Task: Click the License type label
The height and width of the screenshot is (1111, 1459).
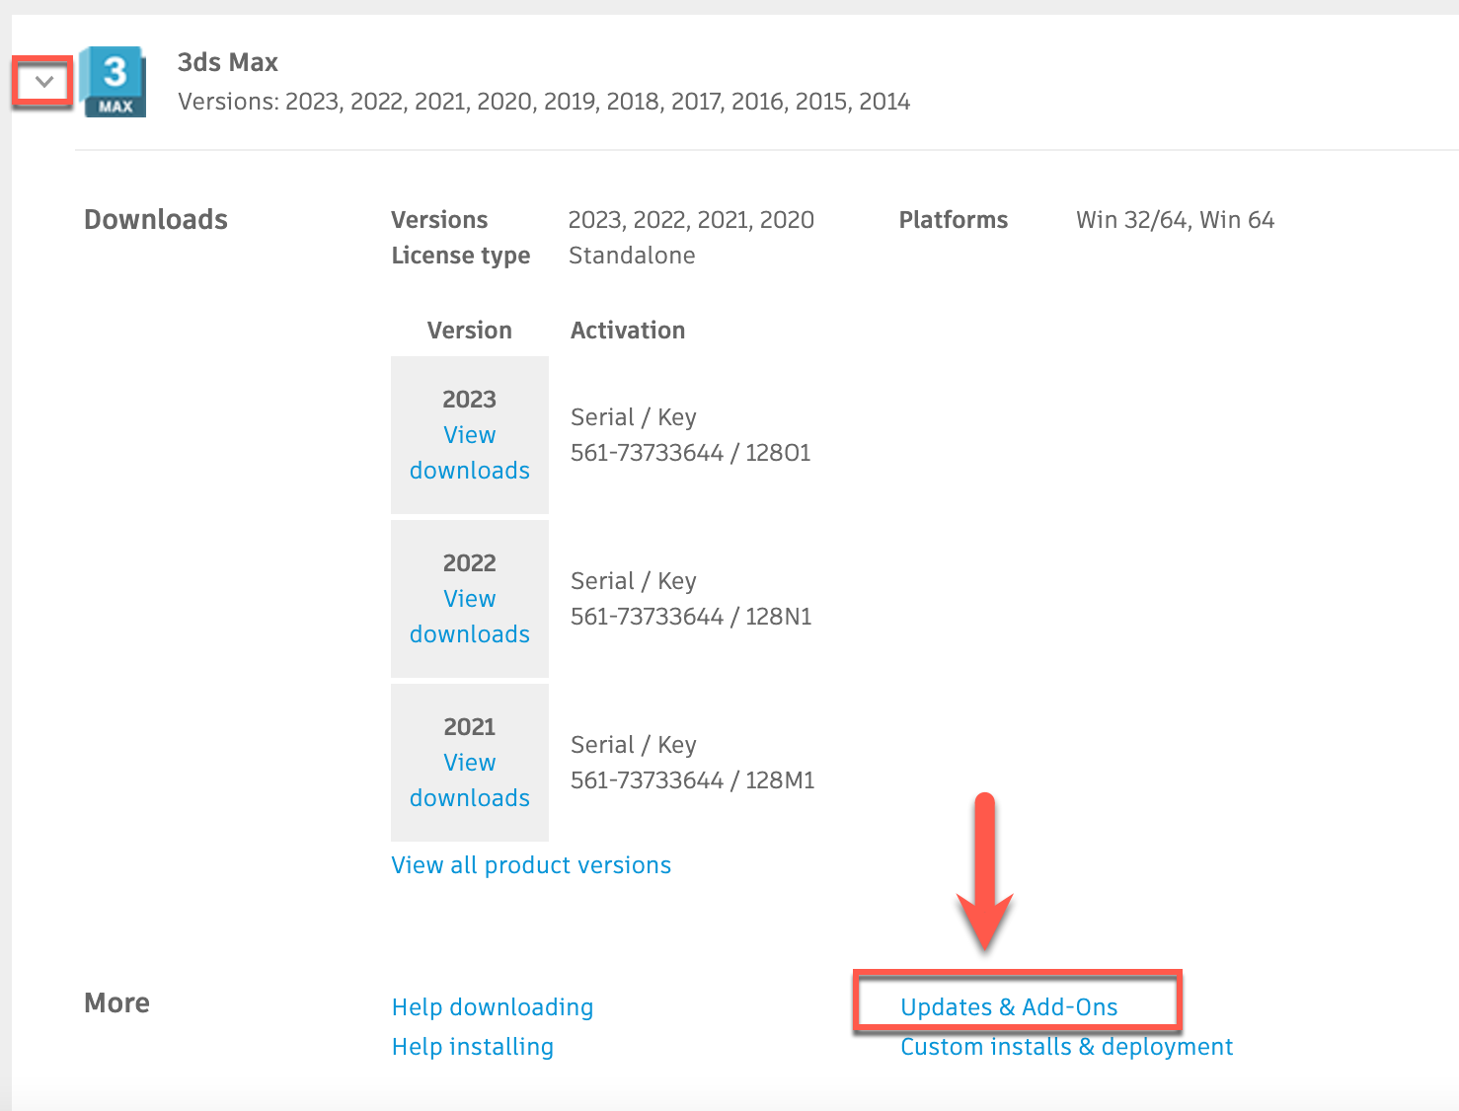Action: (x=461, y=256)
